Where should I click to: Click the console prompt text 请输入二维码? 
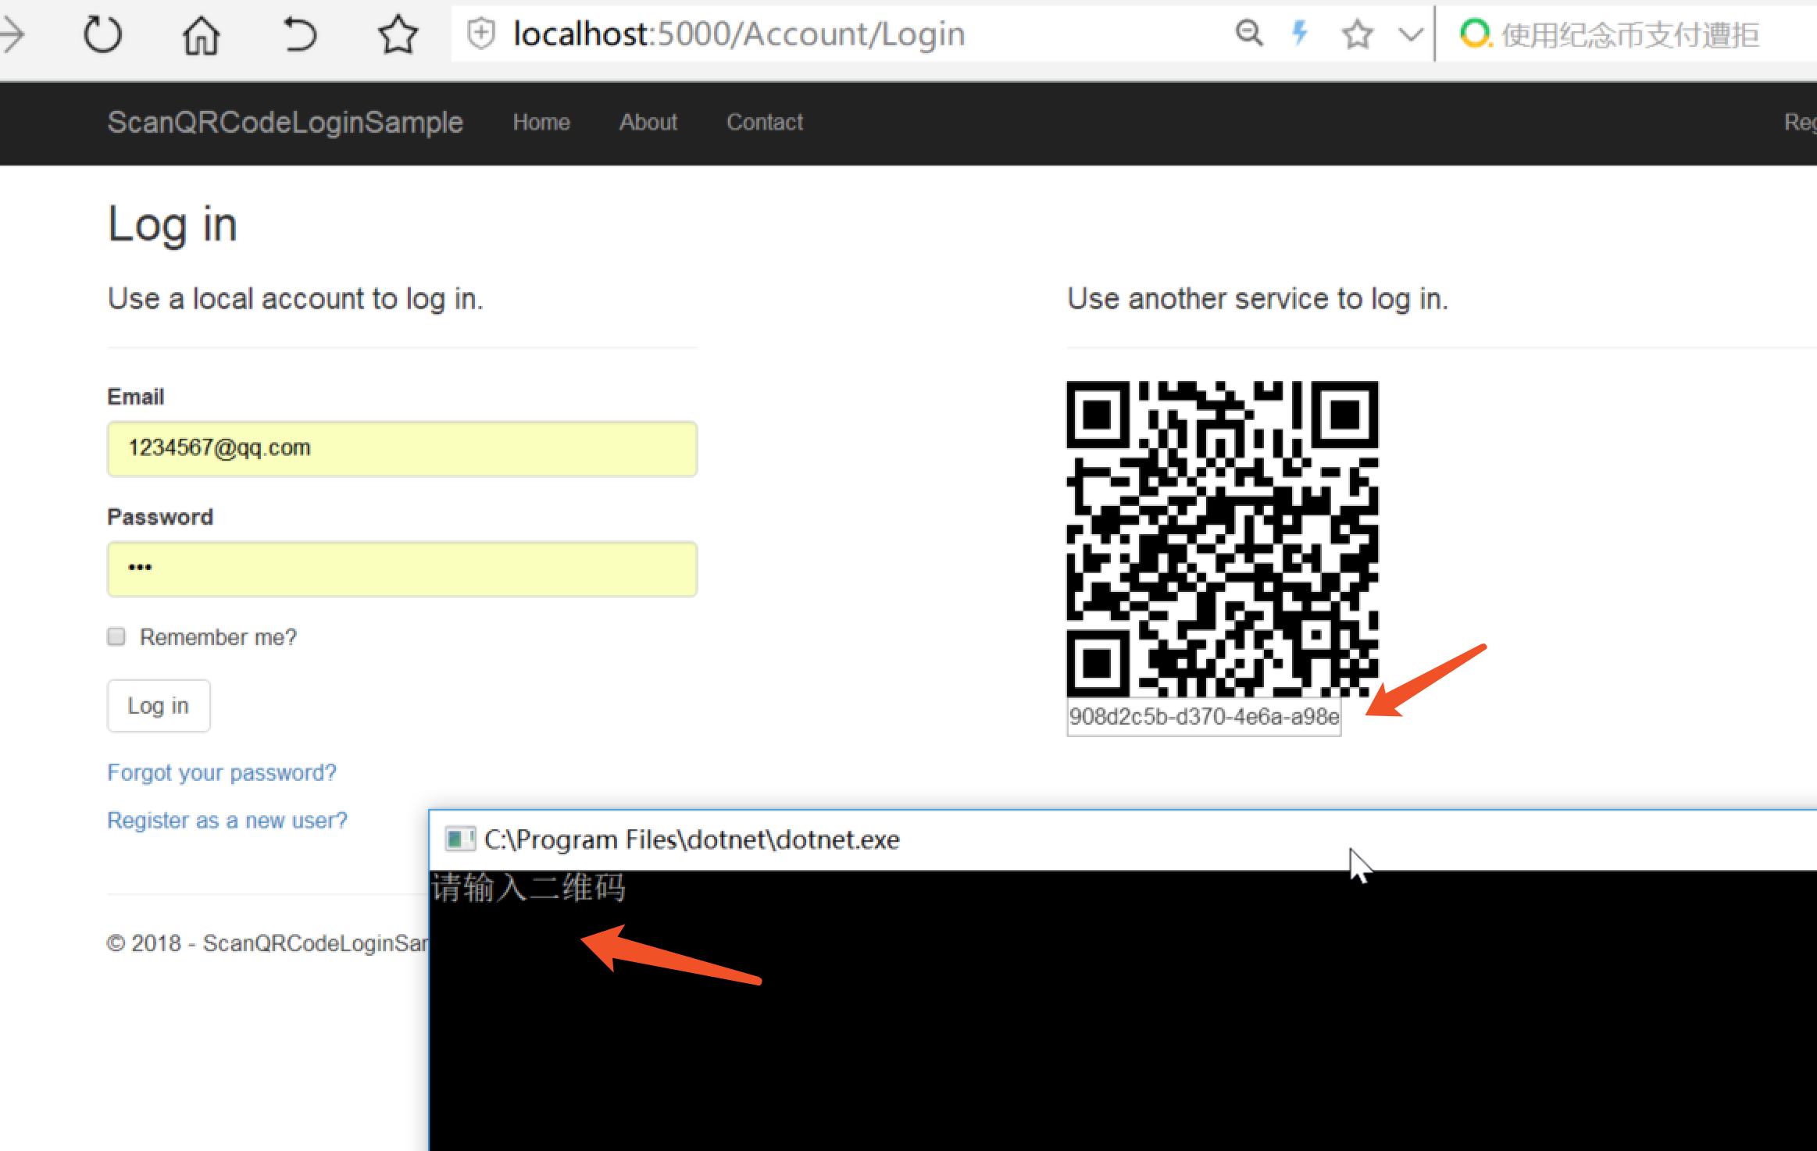click(x=529, y=889)
